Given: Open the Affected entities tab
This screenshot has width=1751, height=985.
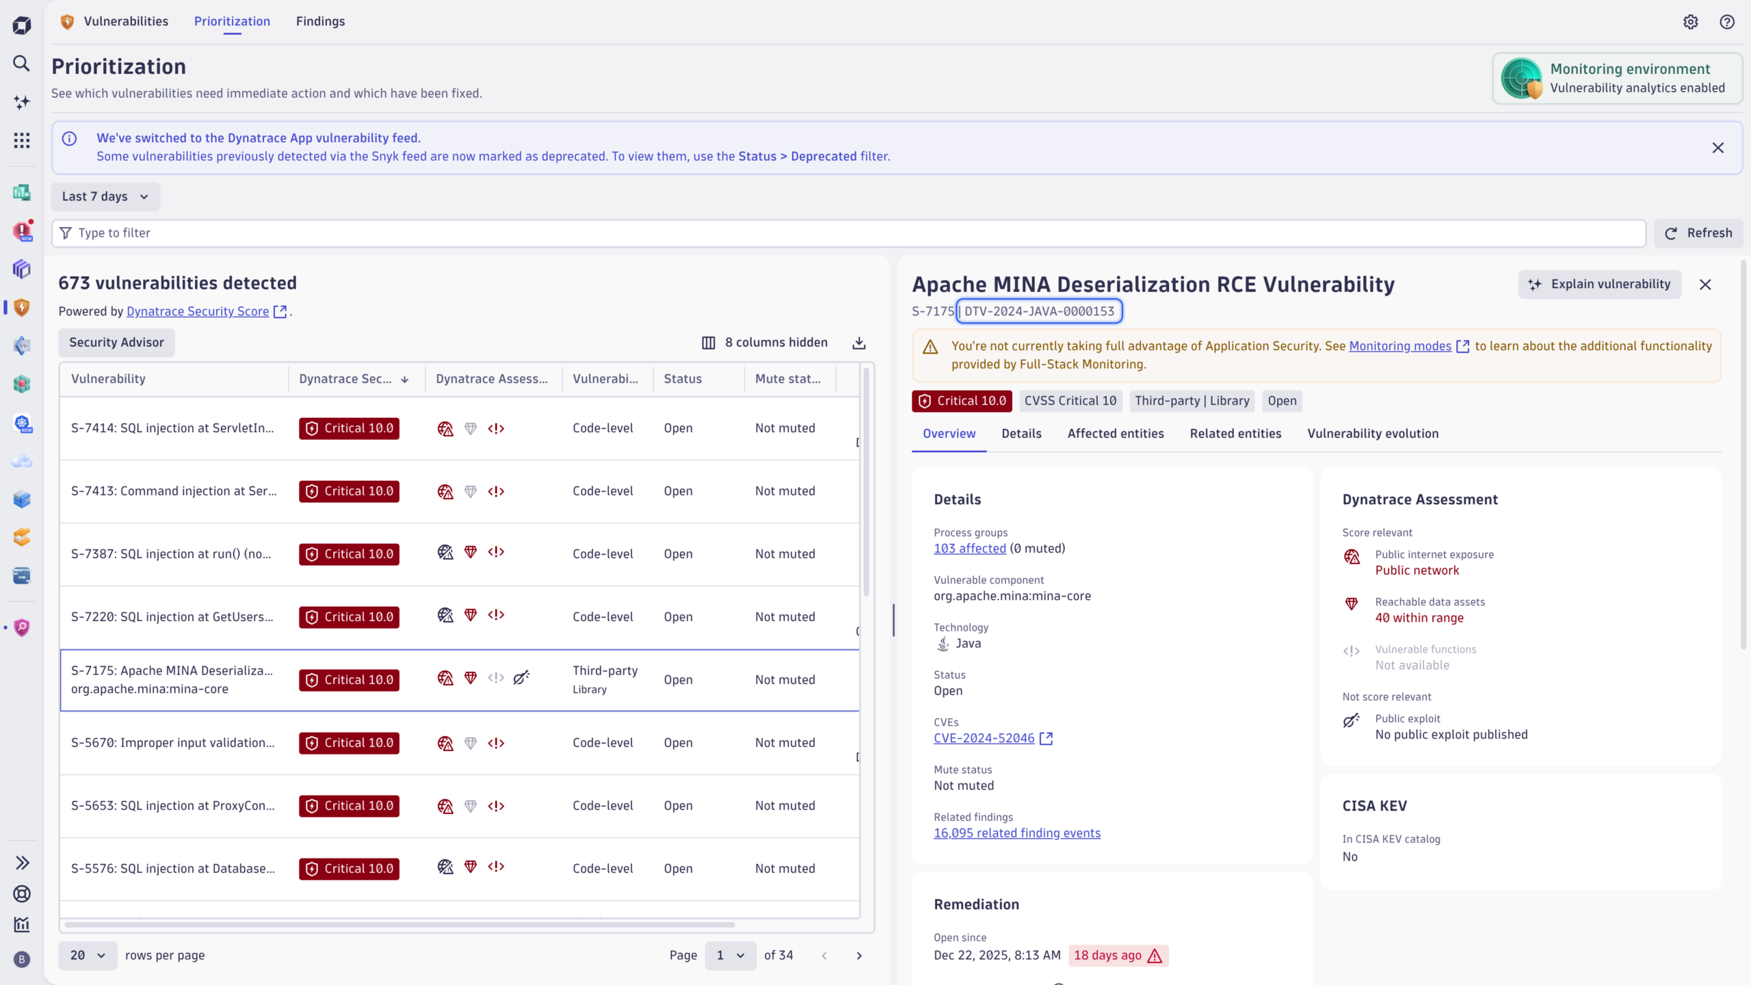Looking at the screenshot, I should tap(1115, 433).
